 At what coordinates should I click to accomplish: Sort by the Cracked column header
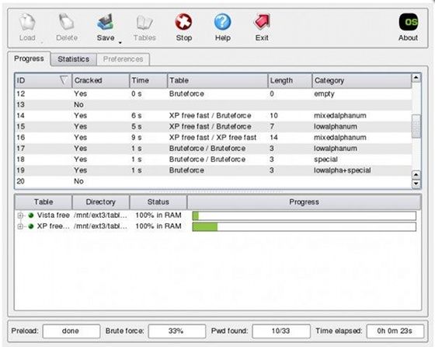click(x=101, y=81)
